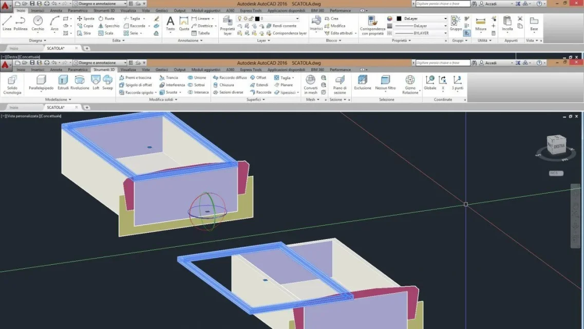Click the Interseca intersect tool
The image size is (584, 329).
[198, 93]
